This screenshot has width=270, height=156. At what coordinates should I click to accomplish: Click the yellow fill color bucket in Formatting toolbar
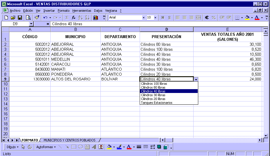(x=247, y=18)
